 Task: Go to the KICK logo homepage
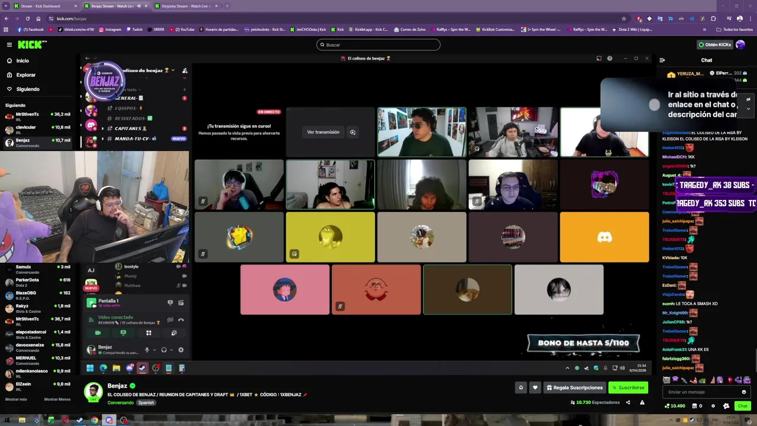click(31, 45)
